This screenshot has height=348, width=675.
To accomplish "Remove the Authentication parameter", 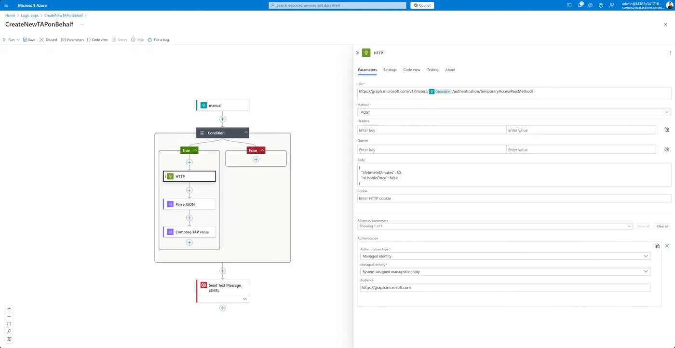I will [667, 246].
